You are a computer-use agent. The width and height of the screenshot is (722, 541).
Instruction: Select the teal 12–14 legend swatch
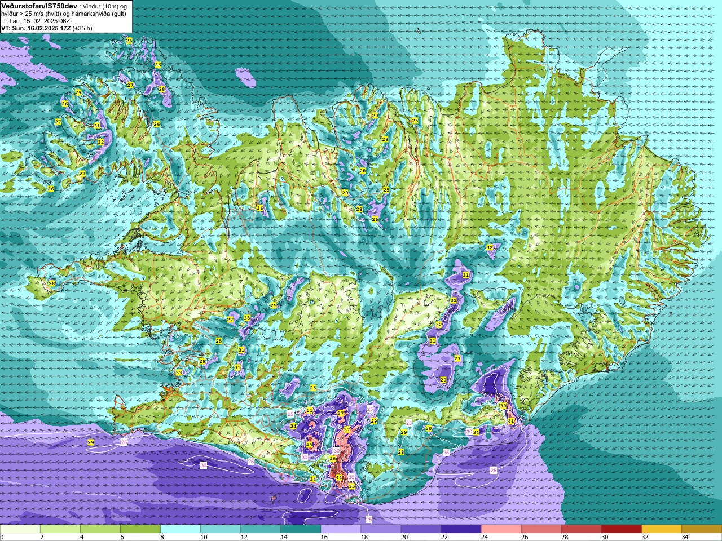(261, 529)
